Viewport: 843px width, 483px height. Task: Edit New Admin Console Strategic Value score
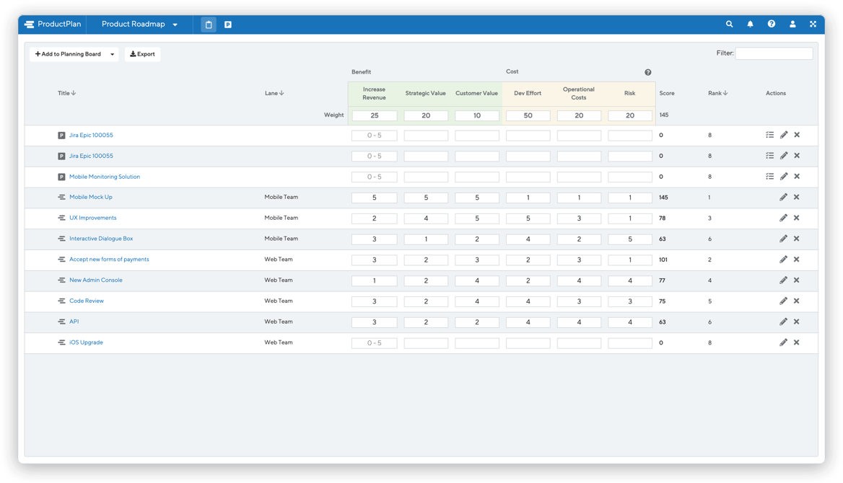426,281
